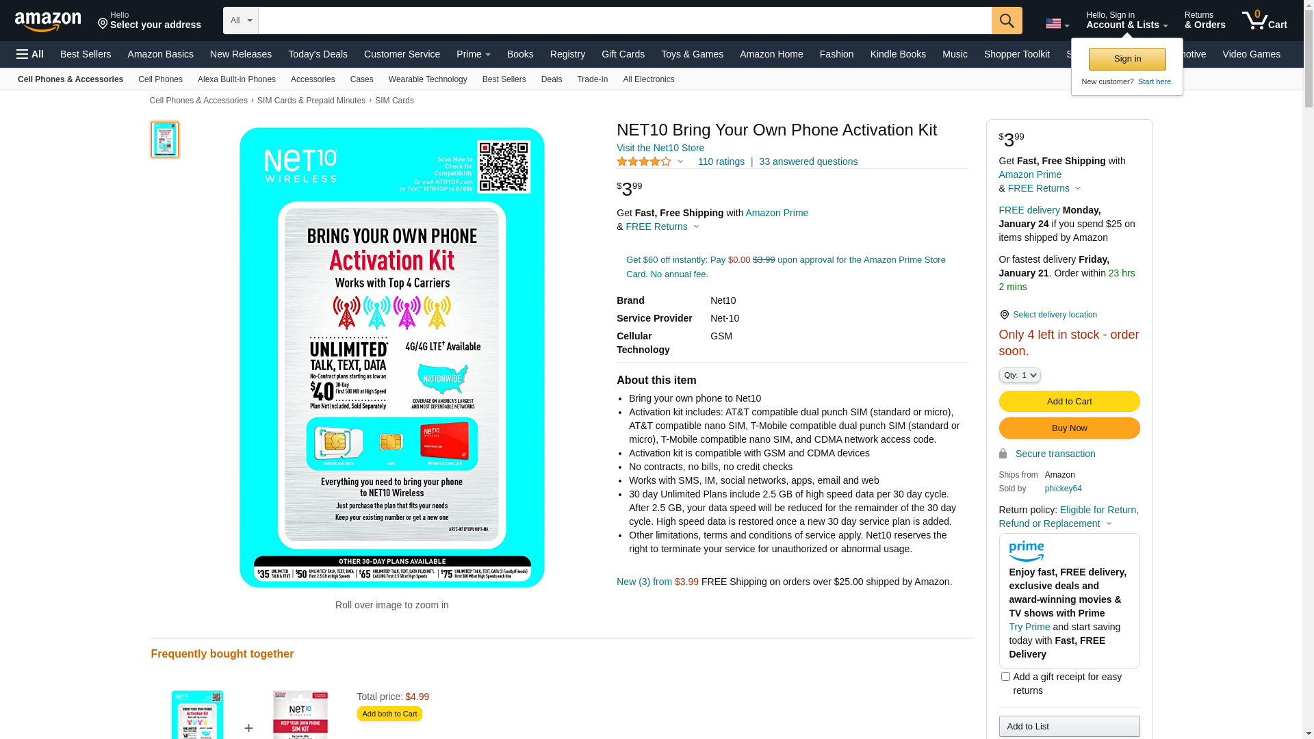Click the delivery location pin icon
Screen dimensions: 1314x739
(x=1004, y=315)
